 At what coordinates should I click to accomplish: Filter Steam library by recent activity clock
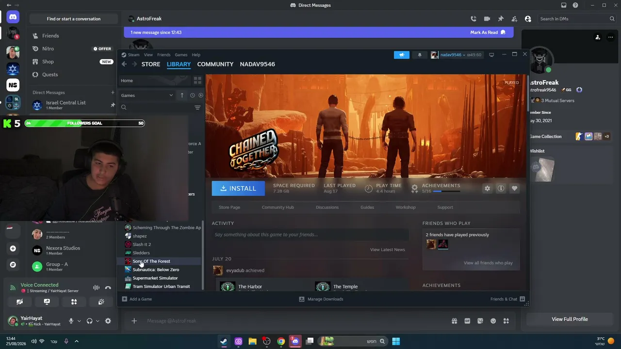pos(193,95)
